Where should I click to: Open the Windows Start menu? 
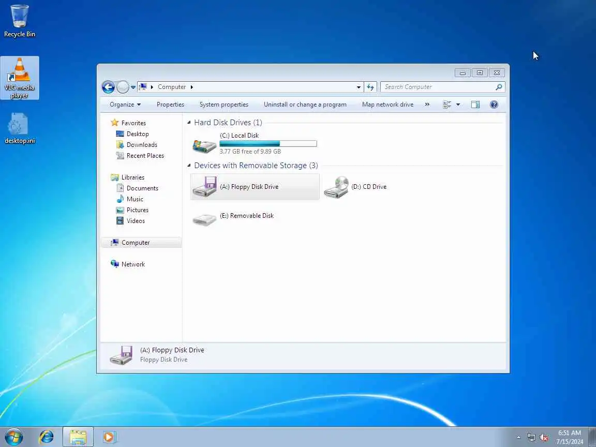(x=13, y=437)
